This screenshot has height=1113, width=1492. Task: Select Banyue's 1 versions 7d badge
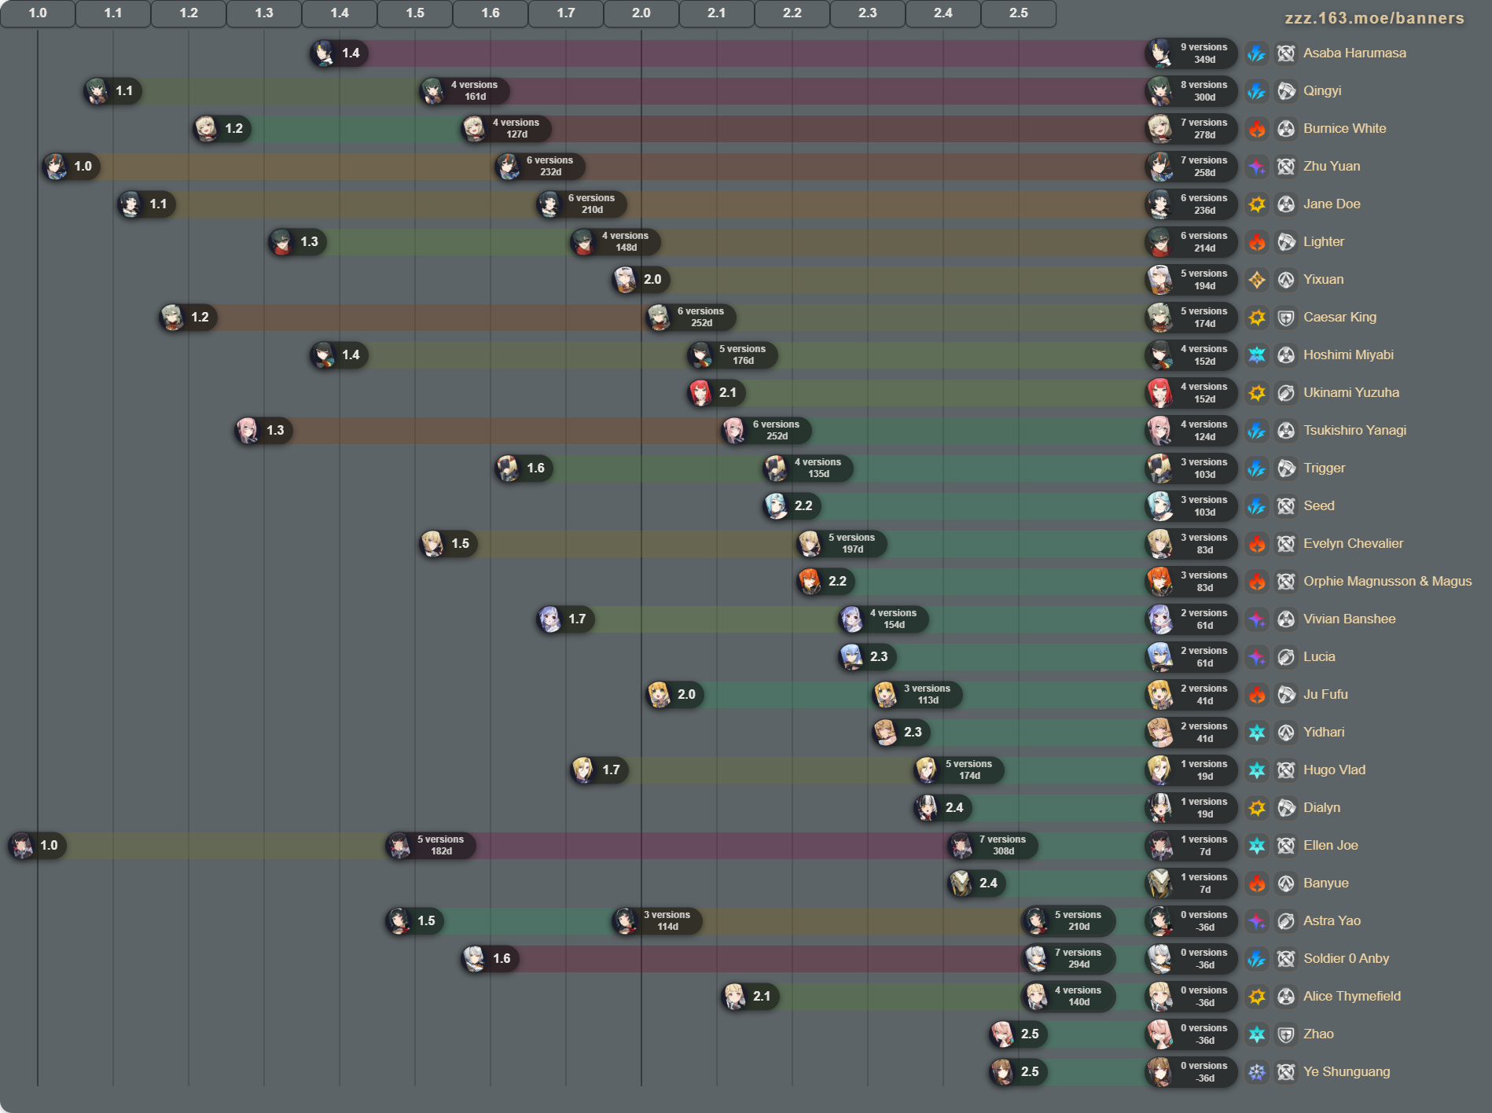[x=1191, y=883]
